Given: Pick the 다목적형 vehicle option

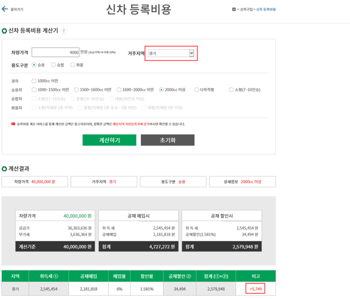Looking at the screenshot, I should pos(196,89).
